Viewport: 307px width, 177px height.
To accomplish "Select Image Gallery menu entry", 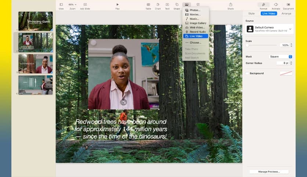I will coord(195,23).
